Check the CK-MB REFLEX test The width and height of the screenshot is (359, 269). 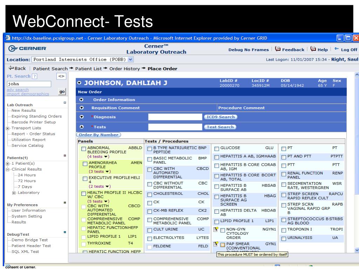(149, 212)
